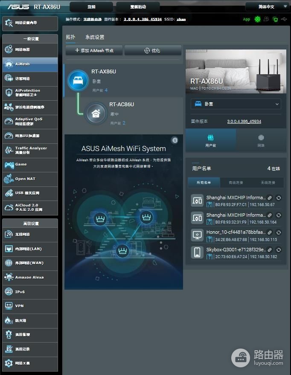Open 外部网络(WAN) settings
The image size is (291, 375).
tap(30, 263)
